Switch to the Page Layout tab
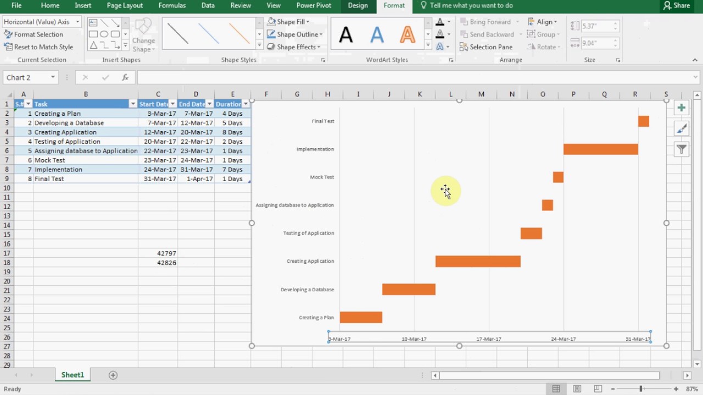The image size is (703, 395). [x=125, y=5]
